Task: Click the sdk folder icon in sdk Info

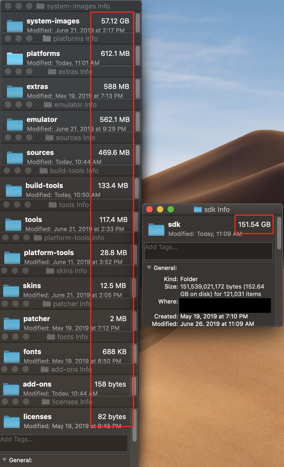Action: [x=156, y=230]
